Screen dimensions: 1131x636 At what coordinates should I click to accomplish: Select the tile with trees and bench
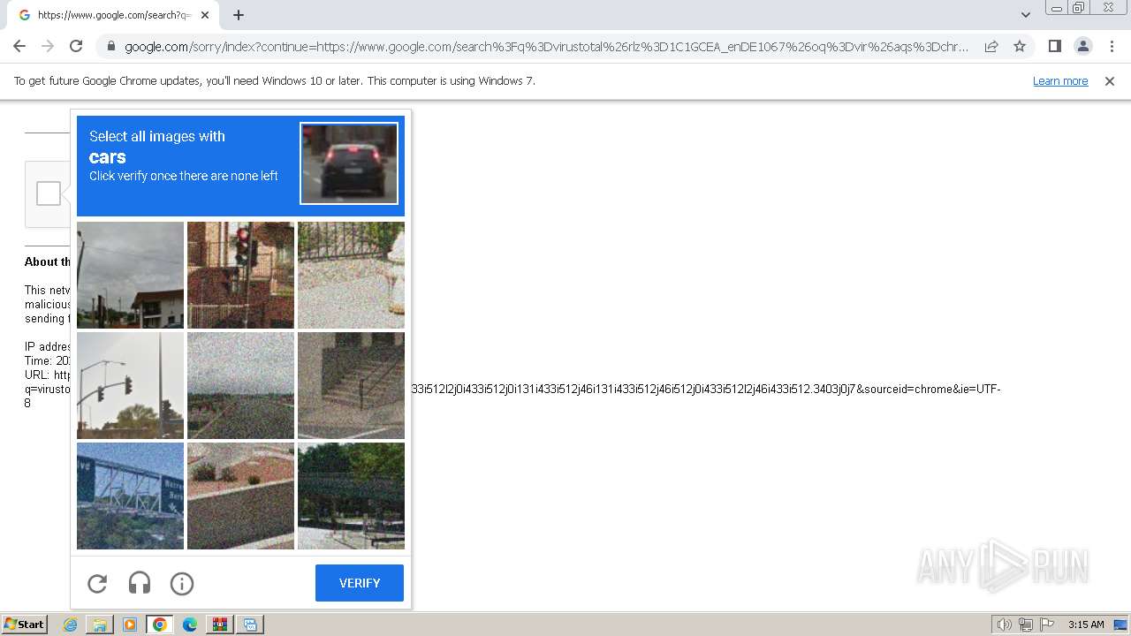click(351, 496)
